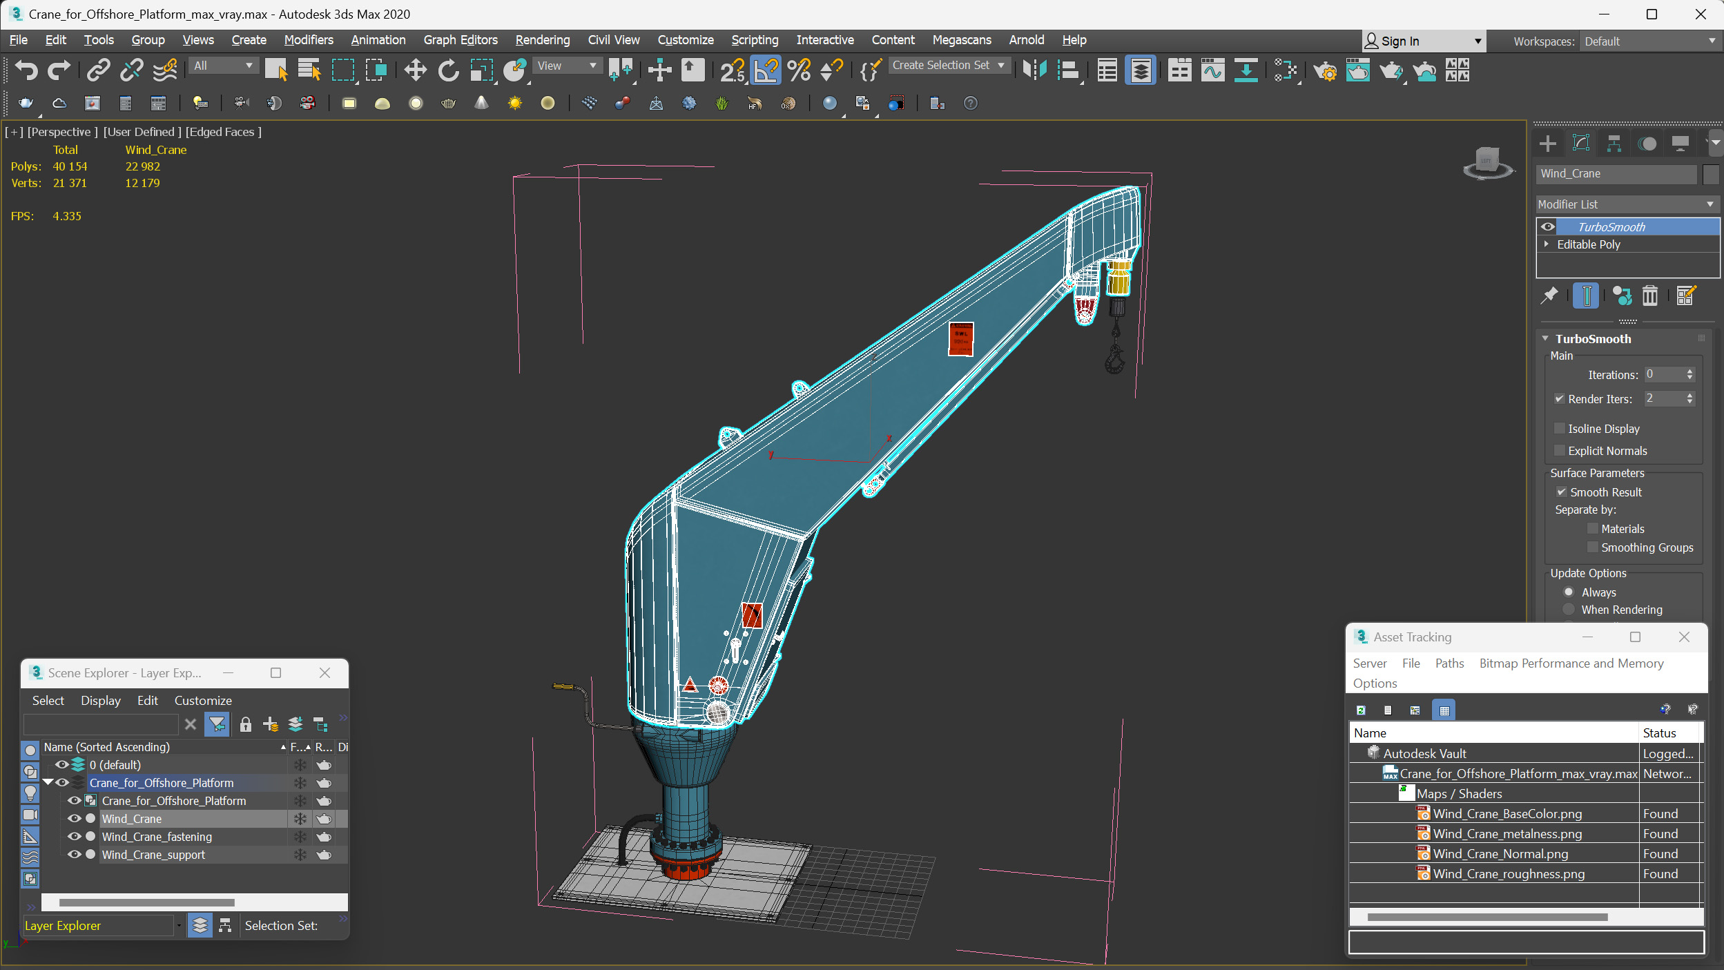Open Paths menu in Asset Tracking
This screenshot has height=970, width=1724.
[1449, 663]
